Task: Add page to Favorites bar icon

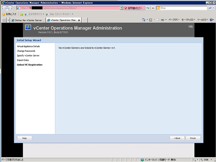Action: click(x=21, y=14)
